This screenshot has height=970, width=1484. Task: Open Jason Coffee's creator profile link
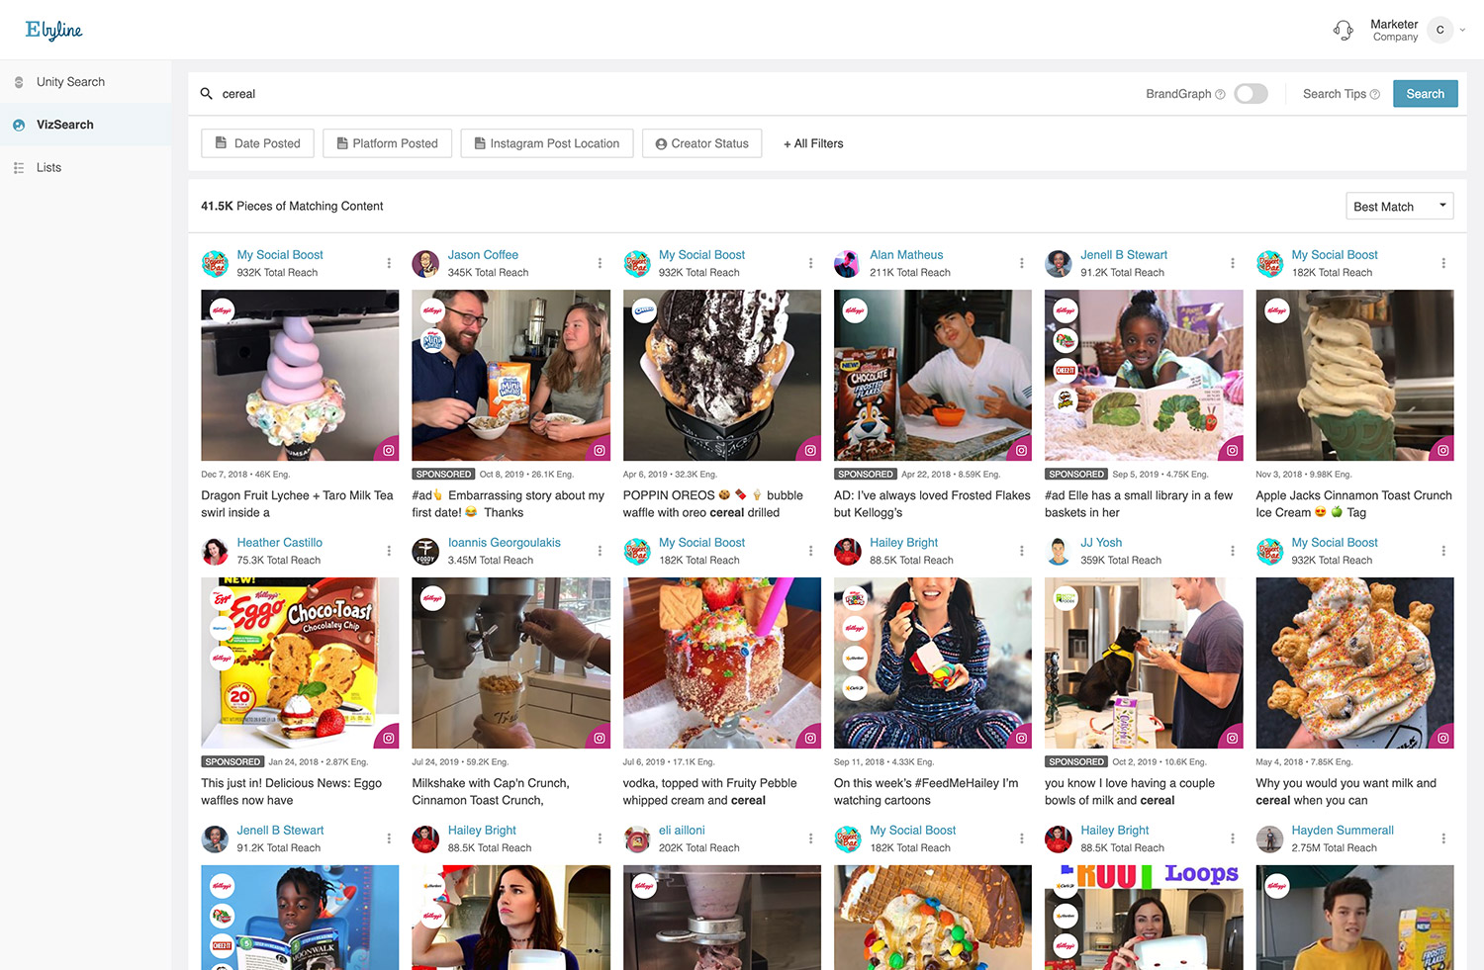[483, 255]
